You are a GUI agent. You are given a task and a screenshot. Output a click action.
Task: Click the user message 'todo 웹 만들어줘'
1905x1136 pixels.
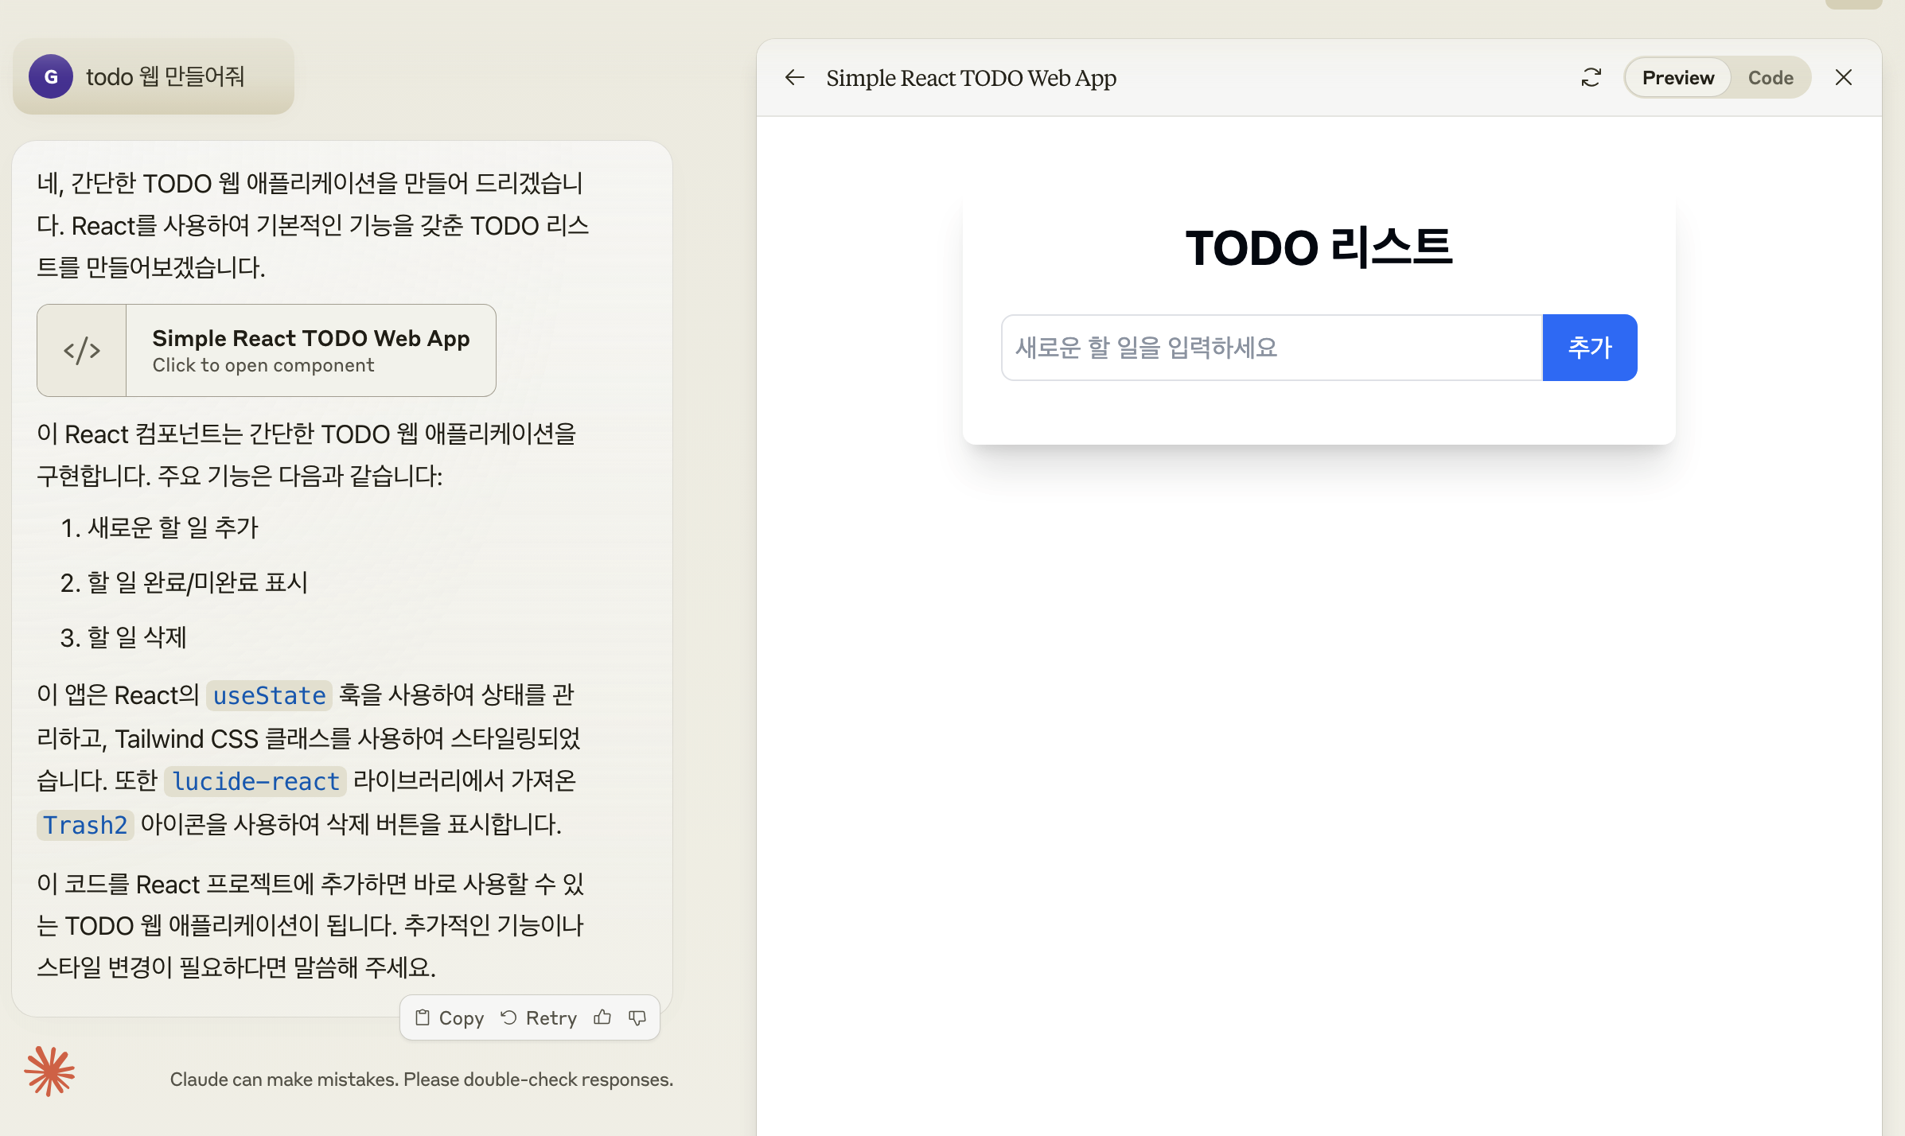(165, 76)
